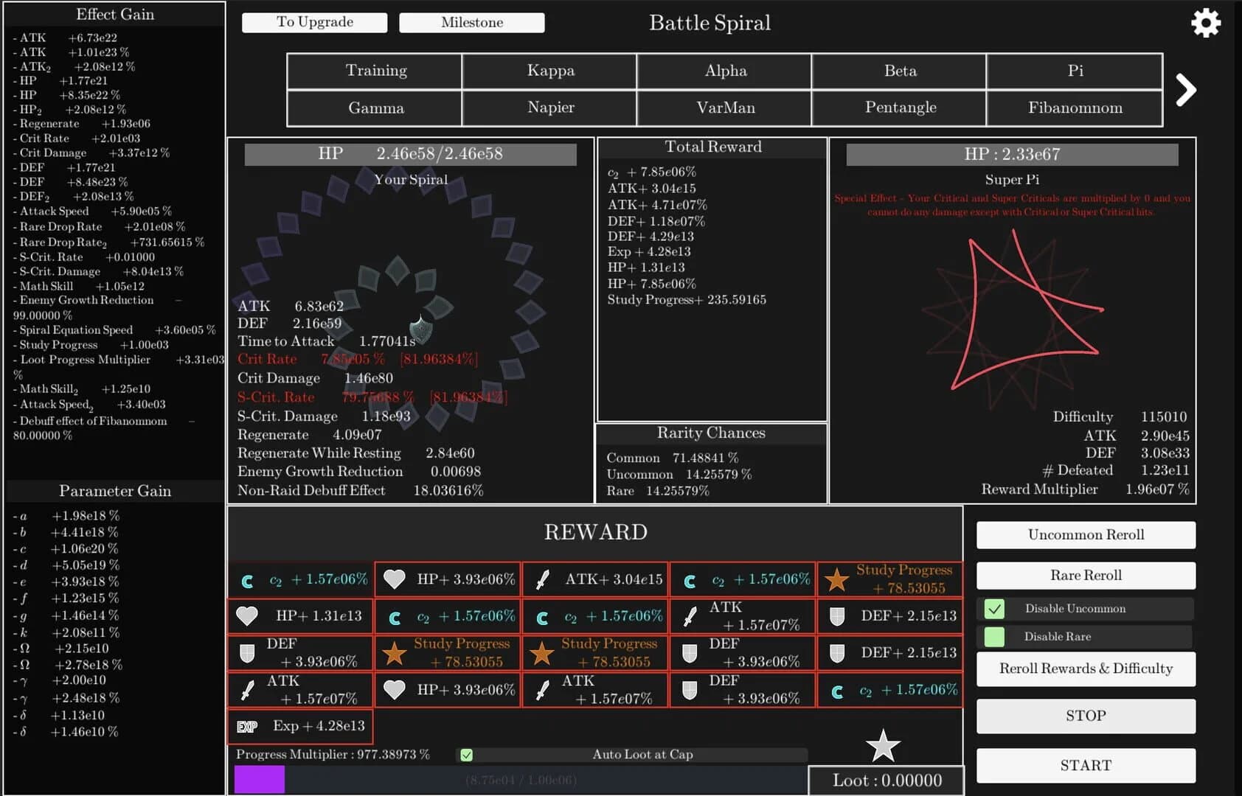Click the large star next to Loot counter
Image resolution: width=1242 pixels, height=796 pixels.
pyautogui.click(x=883, y=745)
